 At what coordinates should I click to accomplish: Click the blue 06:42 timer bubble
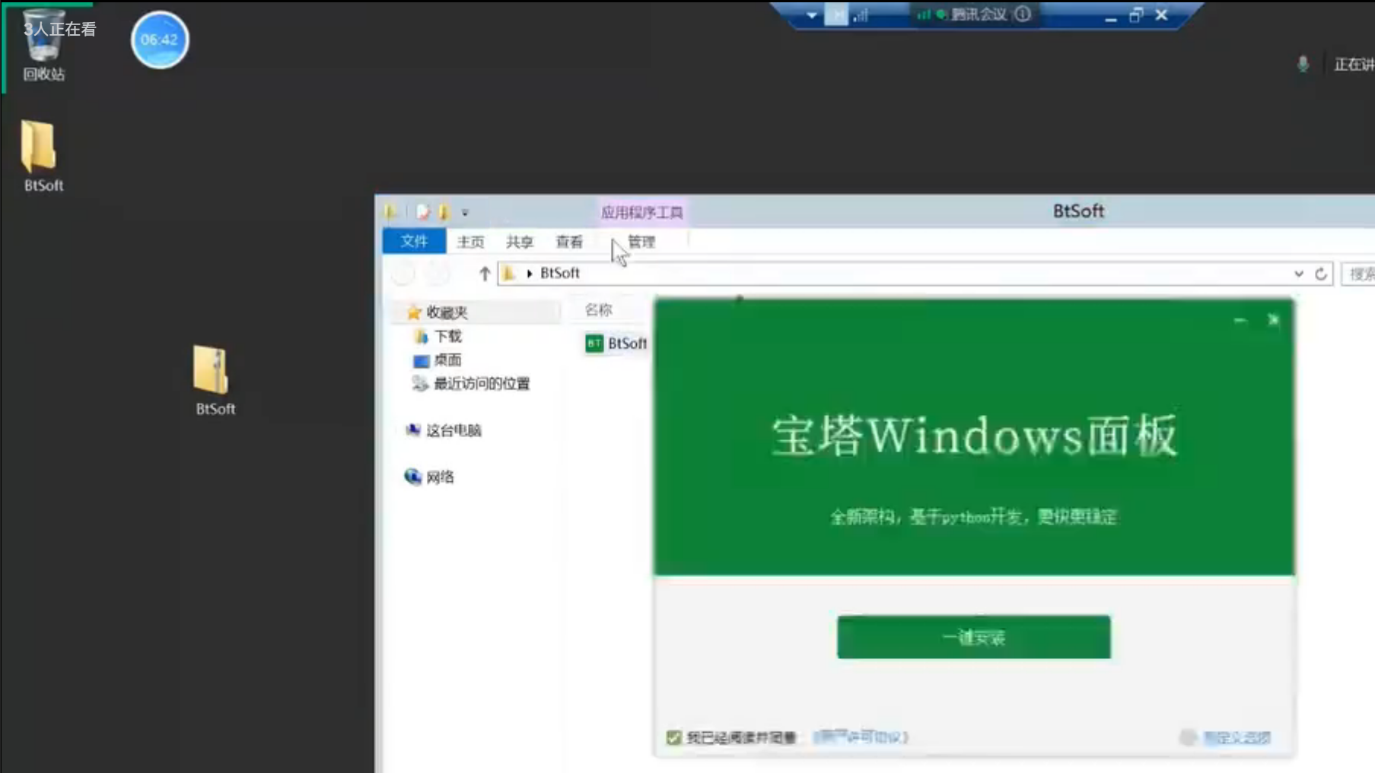pyautogui.click(x=160, y=40)
